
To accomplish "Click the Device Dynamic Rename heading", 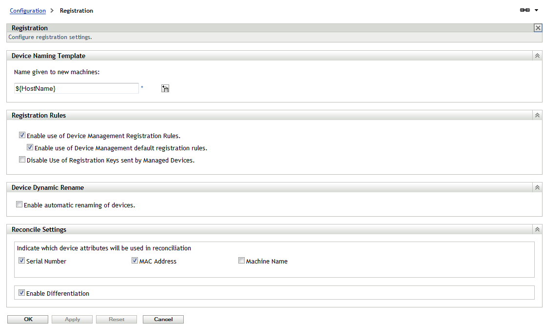I will coord(48,188).
